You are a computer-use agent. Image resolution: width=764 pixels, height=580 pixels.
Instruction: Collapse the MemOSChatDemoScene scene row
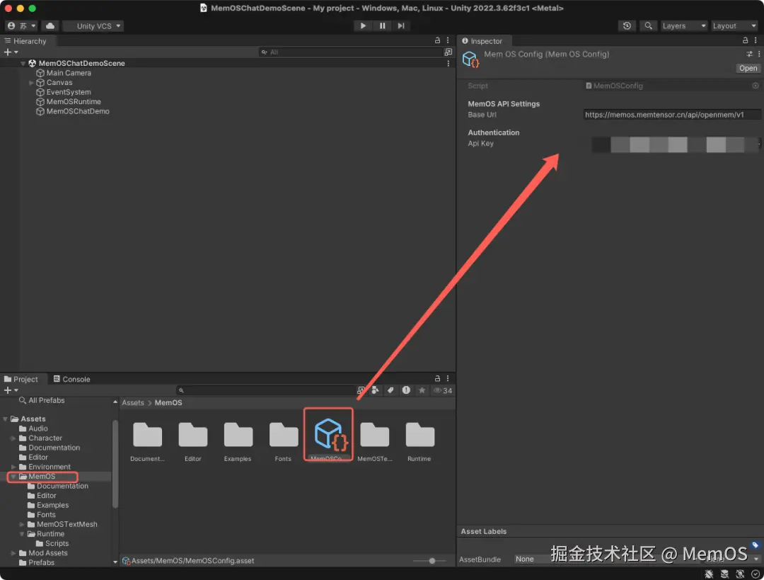pyautogui.click(x=23, y=64)
